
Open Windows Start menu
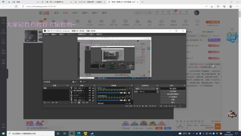point(3,133)
